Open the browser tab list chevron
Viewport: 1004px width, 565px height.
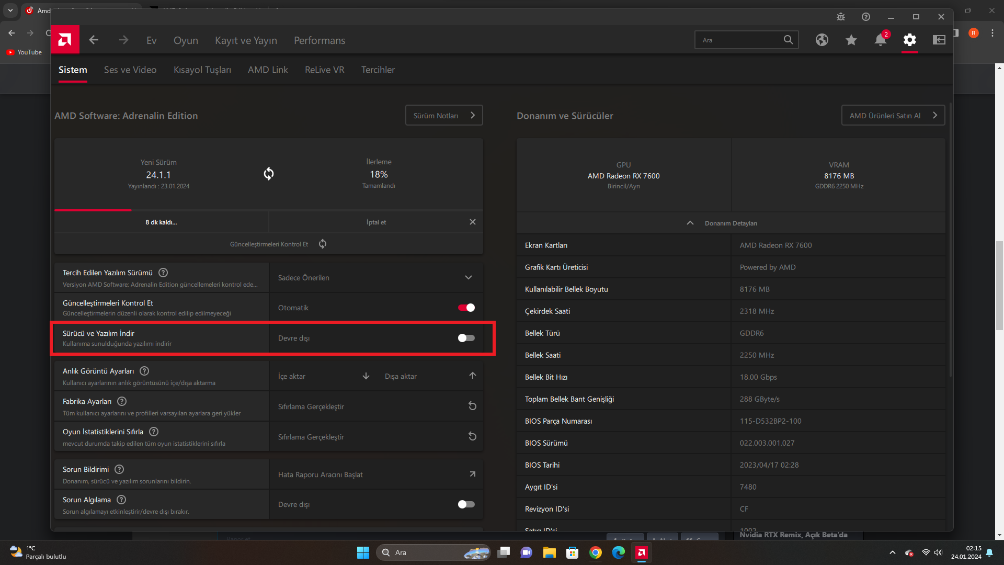(10, 10)
